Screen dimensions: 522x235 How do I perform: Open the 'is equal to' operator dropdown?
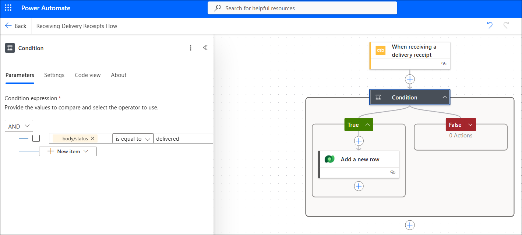click(x=133, y=138)
